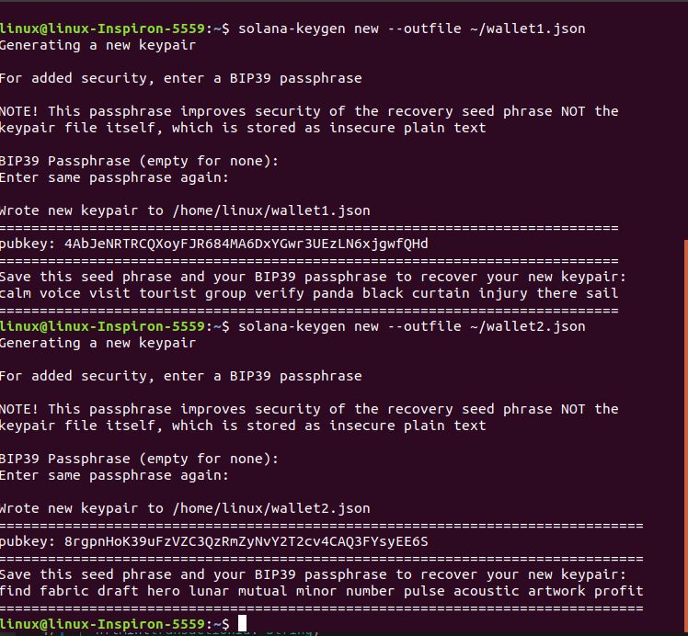Click the final empty prompt 'linux@linux-Inspiron-5559'
Viewport: 688px width, 636px height.
pos(103,624)
